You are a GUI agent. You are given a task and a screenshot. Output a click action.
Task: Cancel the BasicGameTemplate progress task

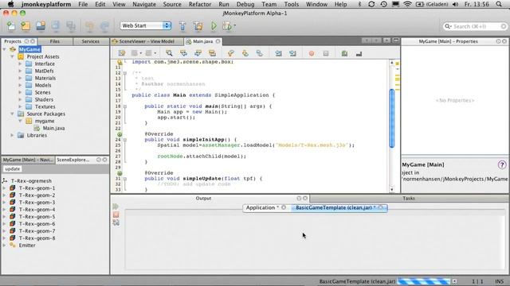[x=454, y=281]
